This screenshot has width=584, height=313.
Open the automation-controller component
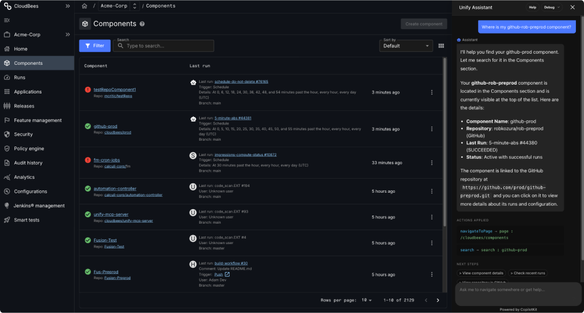(x=114, y=189)
